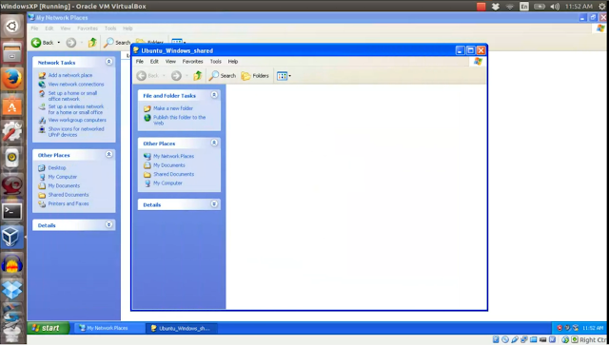Viewport: 609px width, 345px height.
Task: Open My Network Places link in Ubuntu_Windows_shared
Action: (x=173, y=156)
